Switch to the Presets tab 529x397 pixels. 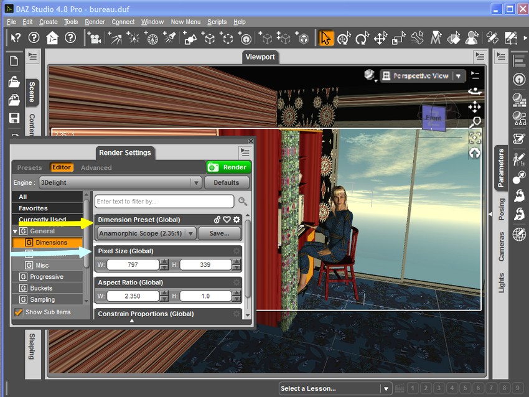point(30,167)
